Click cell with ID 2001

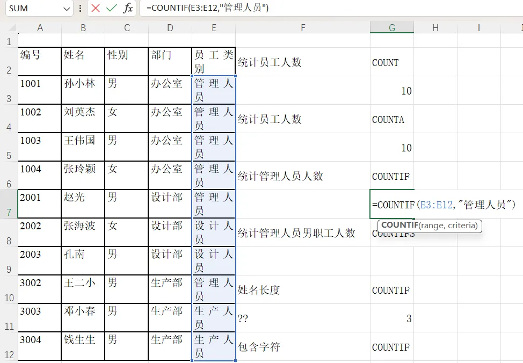[x=40, y=204]
